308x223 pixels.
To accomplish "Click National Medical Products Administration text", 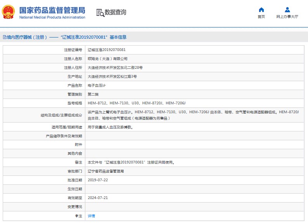I will [52, 17].
